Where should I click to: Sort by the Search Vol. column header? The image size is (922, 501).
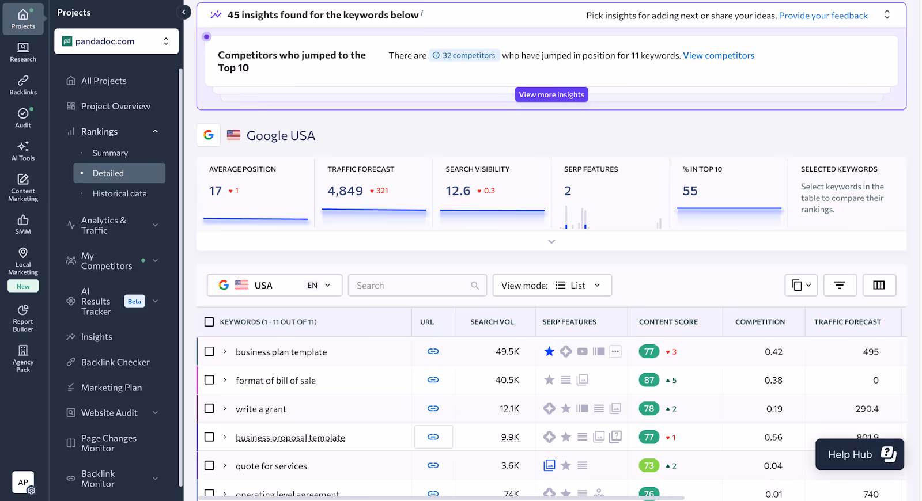click(493, 322)
